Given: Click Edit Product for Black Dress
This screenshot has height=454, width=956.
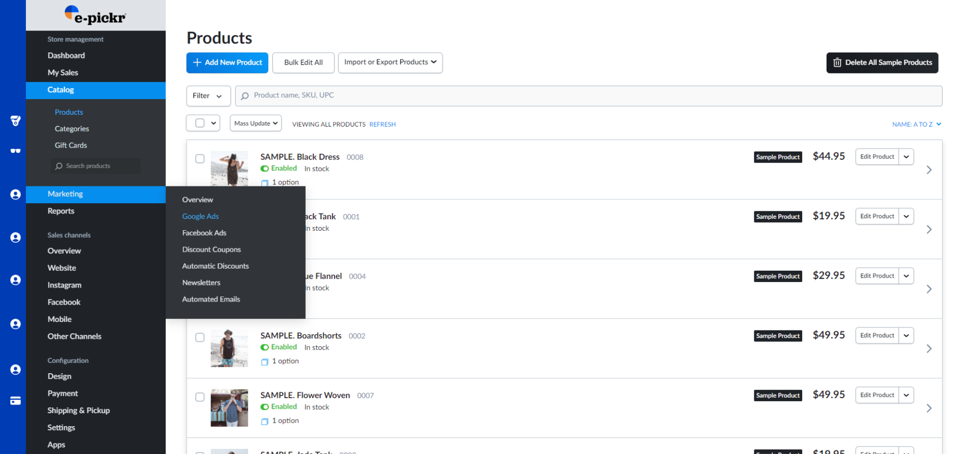Looking at the screenshot, I should pos(877,156).
